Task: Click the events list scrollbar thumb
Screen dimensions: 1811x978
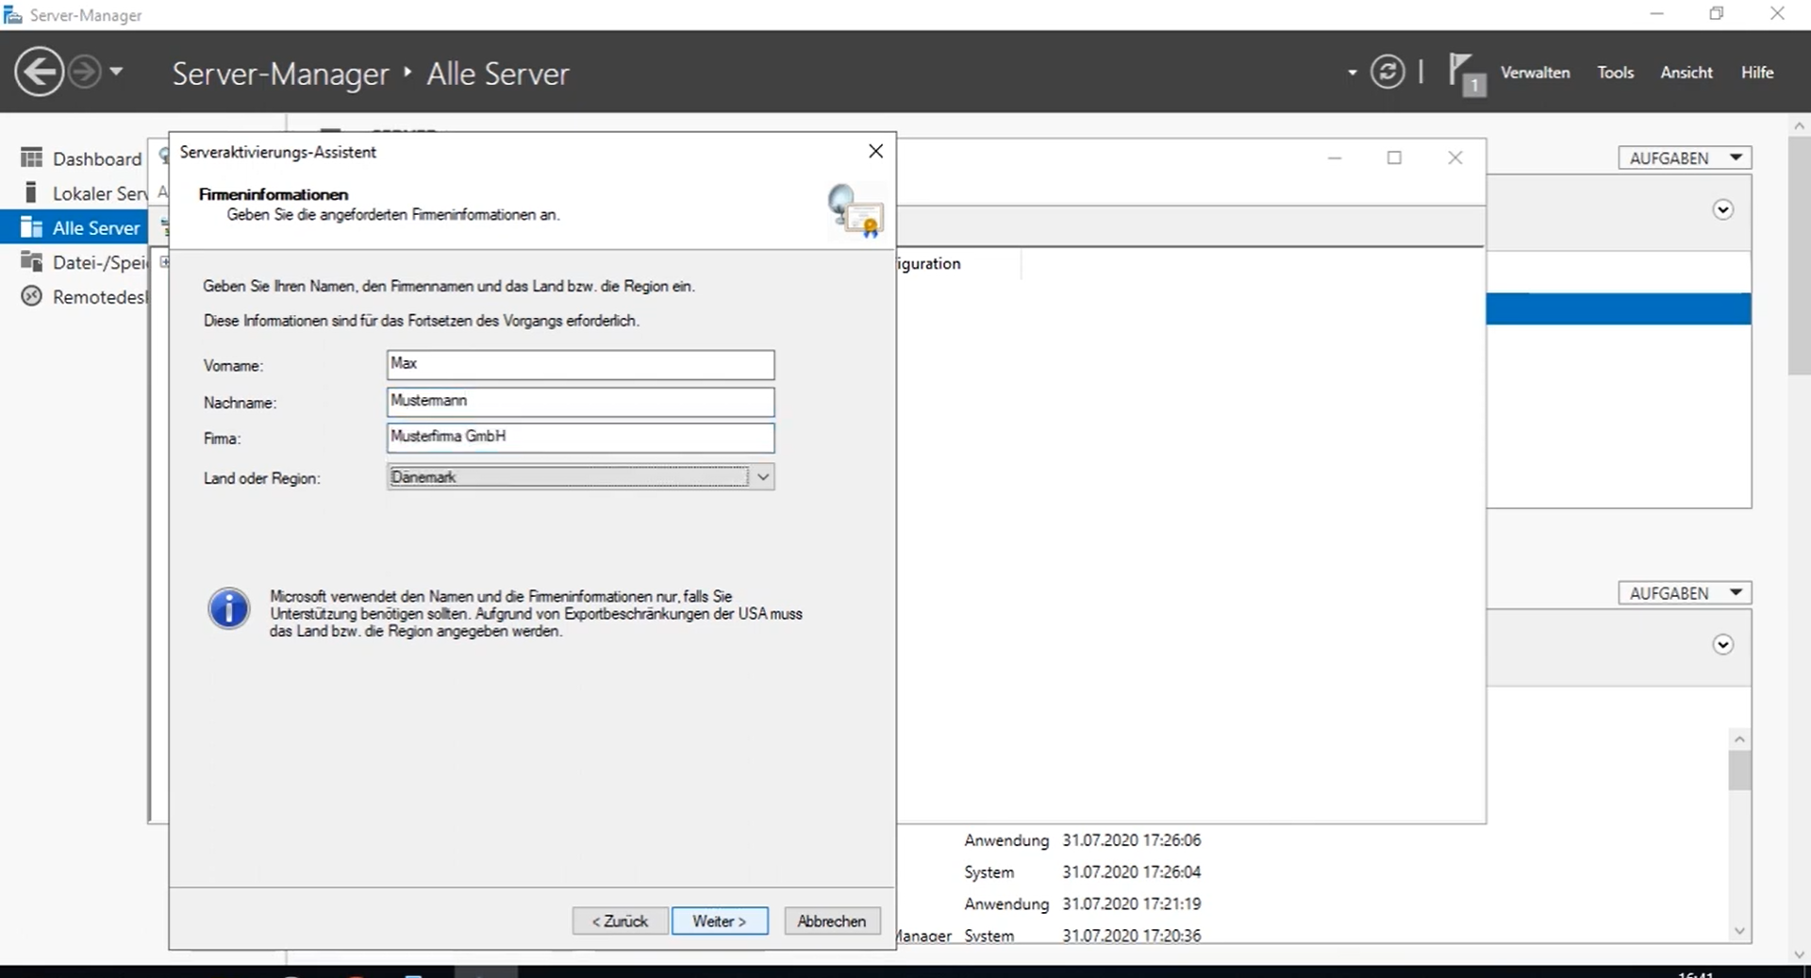Action: tap(1739, 771)
